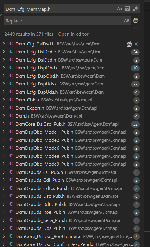Dismiss the Dcm_Cfg_DslDsd.h result
The height and width of the screenshot is (247, 150).
pos(136,44)
